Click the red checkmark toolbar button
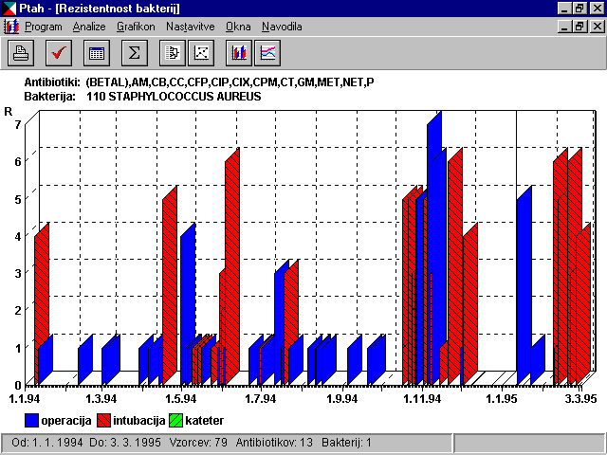 pos(59,53)
